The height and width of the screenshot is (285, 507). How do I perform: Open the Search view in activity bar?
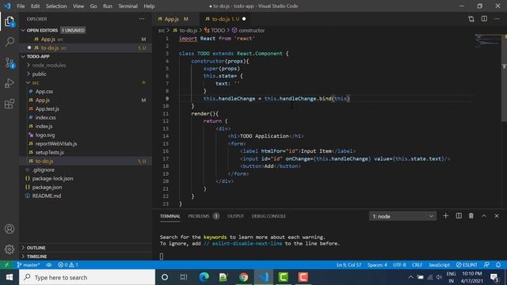coord(10,42)
